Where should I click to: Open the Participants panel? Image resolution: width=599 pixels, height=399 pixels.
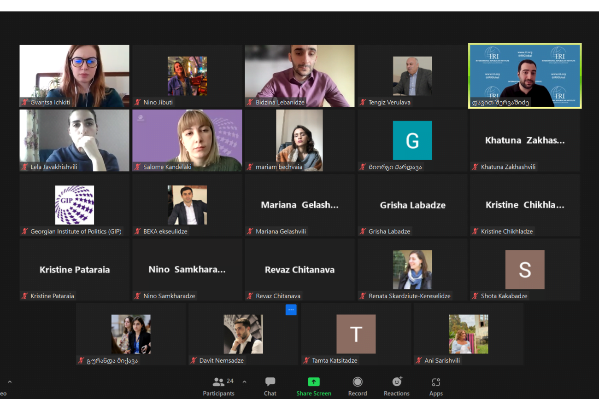point(218,387)
